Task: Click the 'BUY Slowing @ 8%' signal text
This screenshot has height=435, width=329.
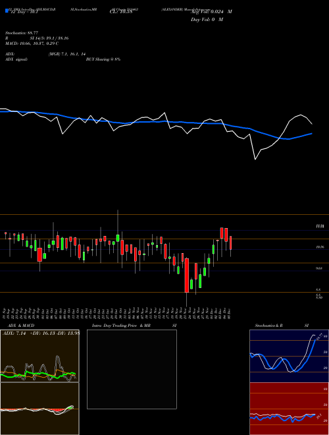Action: pyautogui.click(x=103, y=59)
